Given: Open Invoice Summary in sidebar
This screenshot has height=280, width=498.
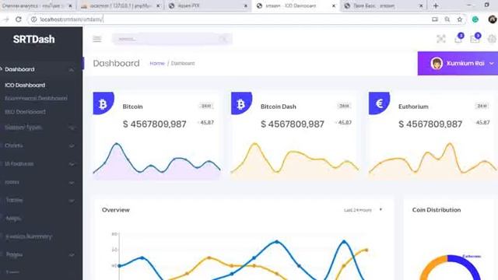Looking at the screenshot, I should coord(29,236).
